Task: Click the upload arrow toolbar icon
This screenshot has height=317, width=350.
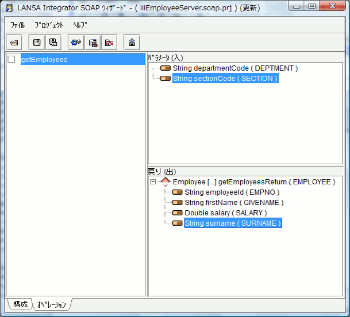Action: (x=132, y=42)
